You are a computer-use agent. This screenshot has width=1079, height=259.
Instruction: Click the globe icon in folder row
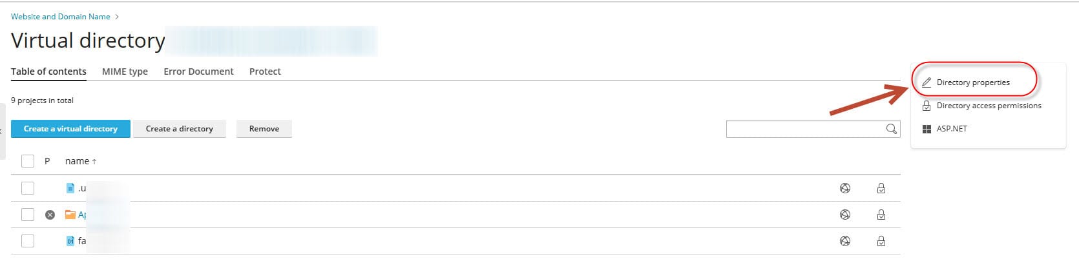click(844, 215)
